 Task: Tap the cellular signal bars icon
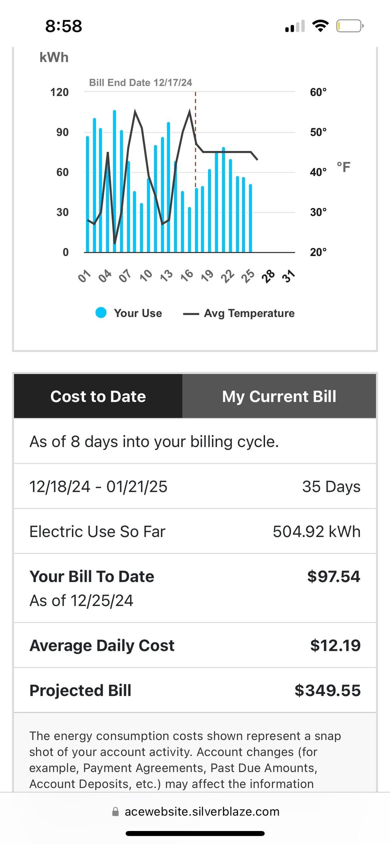coord(295,26)
